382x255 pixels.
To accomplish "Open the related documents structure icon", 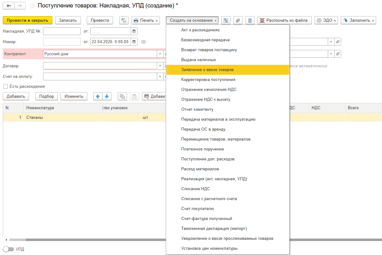I will pyautogui.click(x=226, y=20).
